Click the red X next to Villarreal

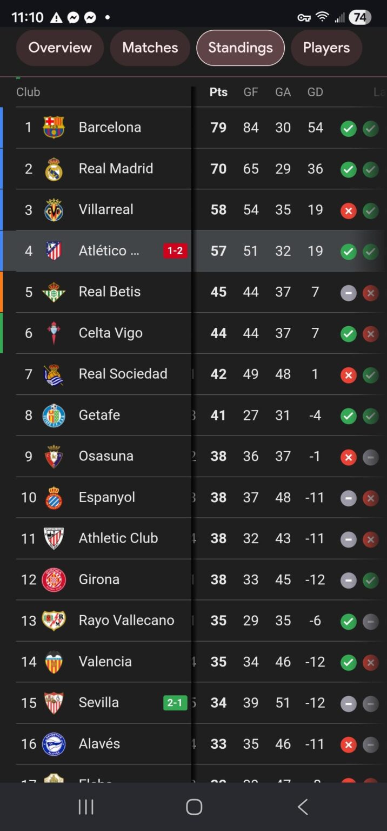pos(348,211)
